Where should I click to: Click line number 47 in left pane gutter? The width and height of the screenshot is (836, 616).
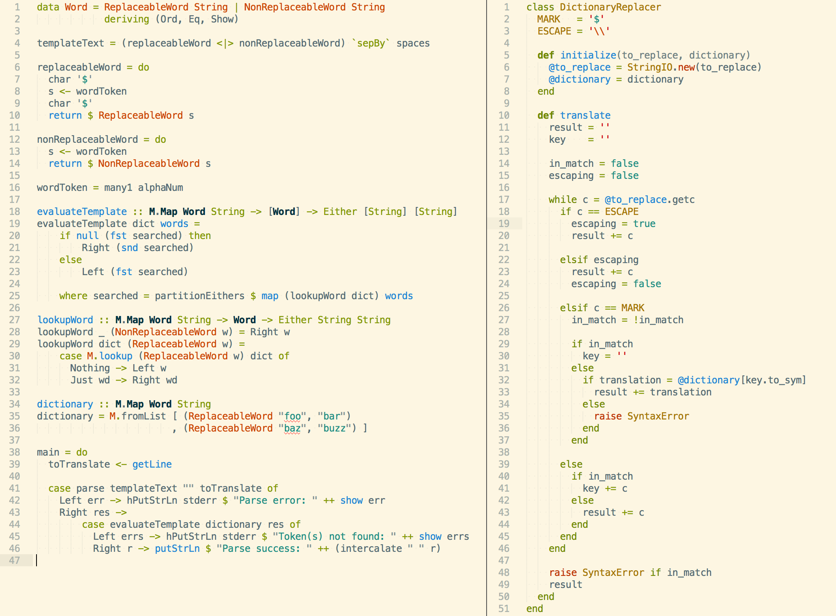[14, 560]
